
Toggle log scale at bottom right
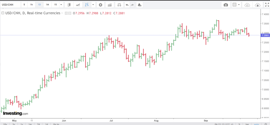pos(247,124)
